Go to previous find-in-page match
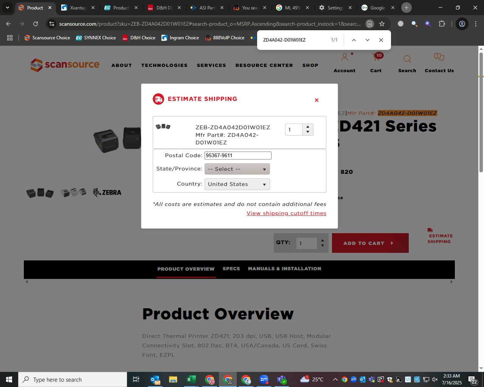This screenshot has width=484, height=387. point(354,40)
